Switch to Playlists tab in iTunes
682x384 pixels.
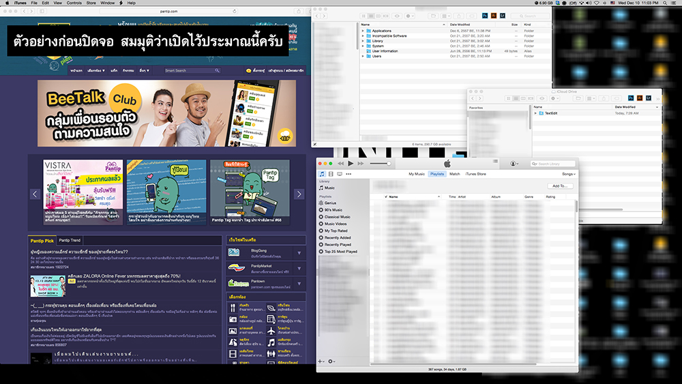[x=437, y=174]
